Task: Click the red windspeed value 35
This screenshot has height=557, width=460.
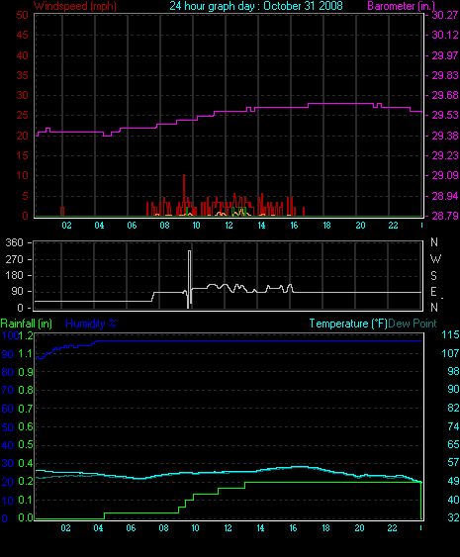Action: [x=23, y=75]
